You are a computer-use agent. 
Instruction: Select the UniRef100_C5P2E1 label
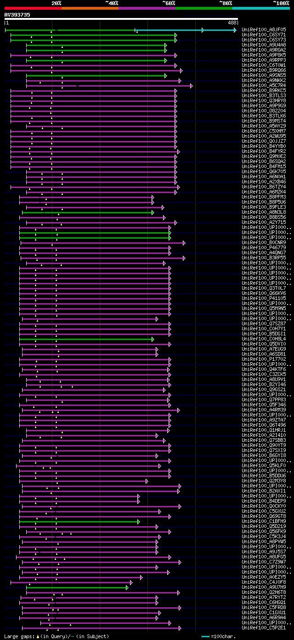click(264, 628)
